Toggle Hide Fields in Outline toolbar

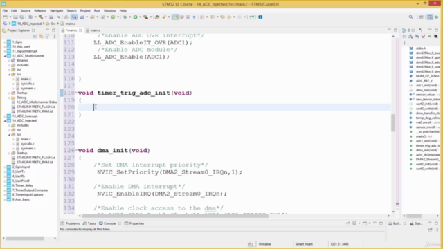pyautogui.click(x=417, y=37)
